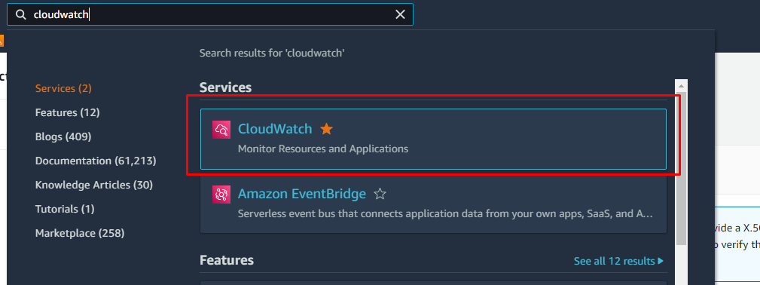Click the Monitor Resources and Applications description

click(323, 149)
